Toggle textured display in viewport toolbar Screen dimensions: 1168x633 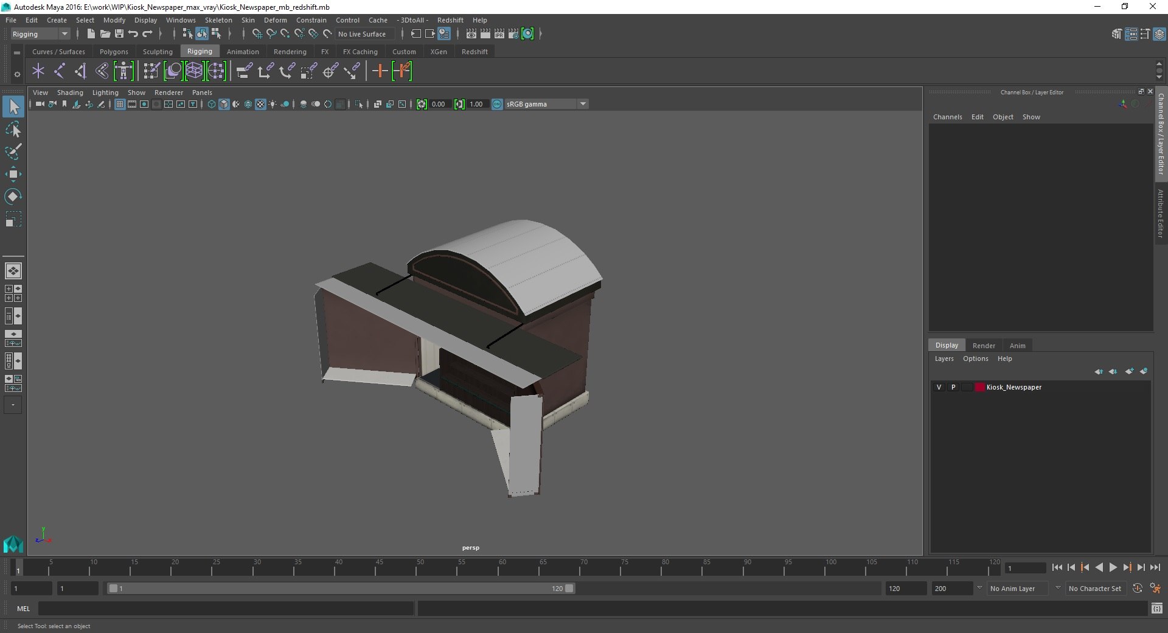[260, 104]
